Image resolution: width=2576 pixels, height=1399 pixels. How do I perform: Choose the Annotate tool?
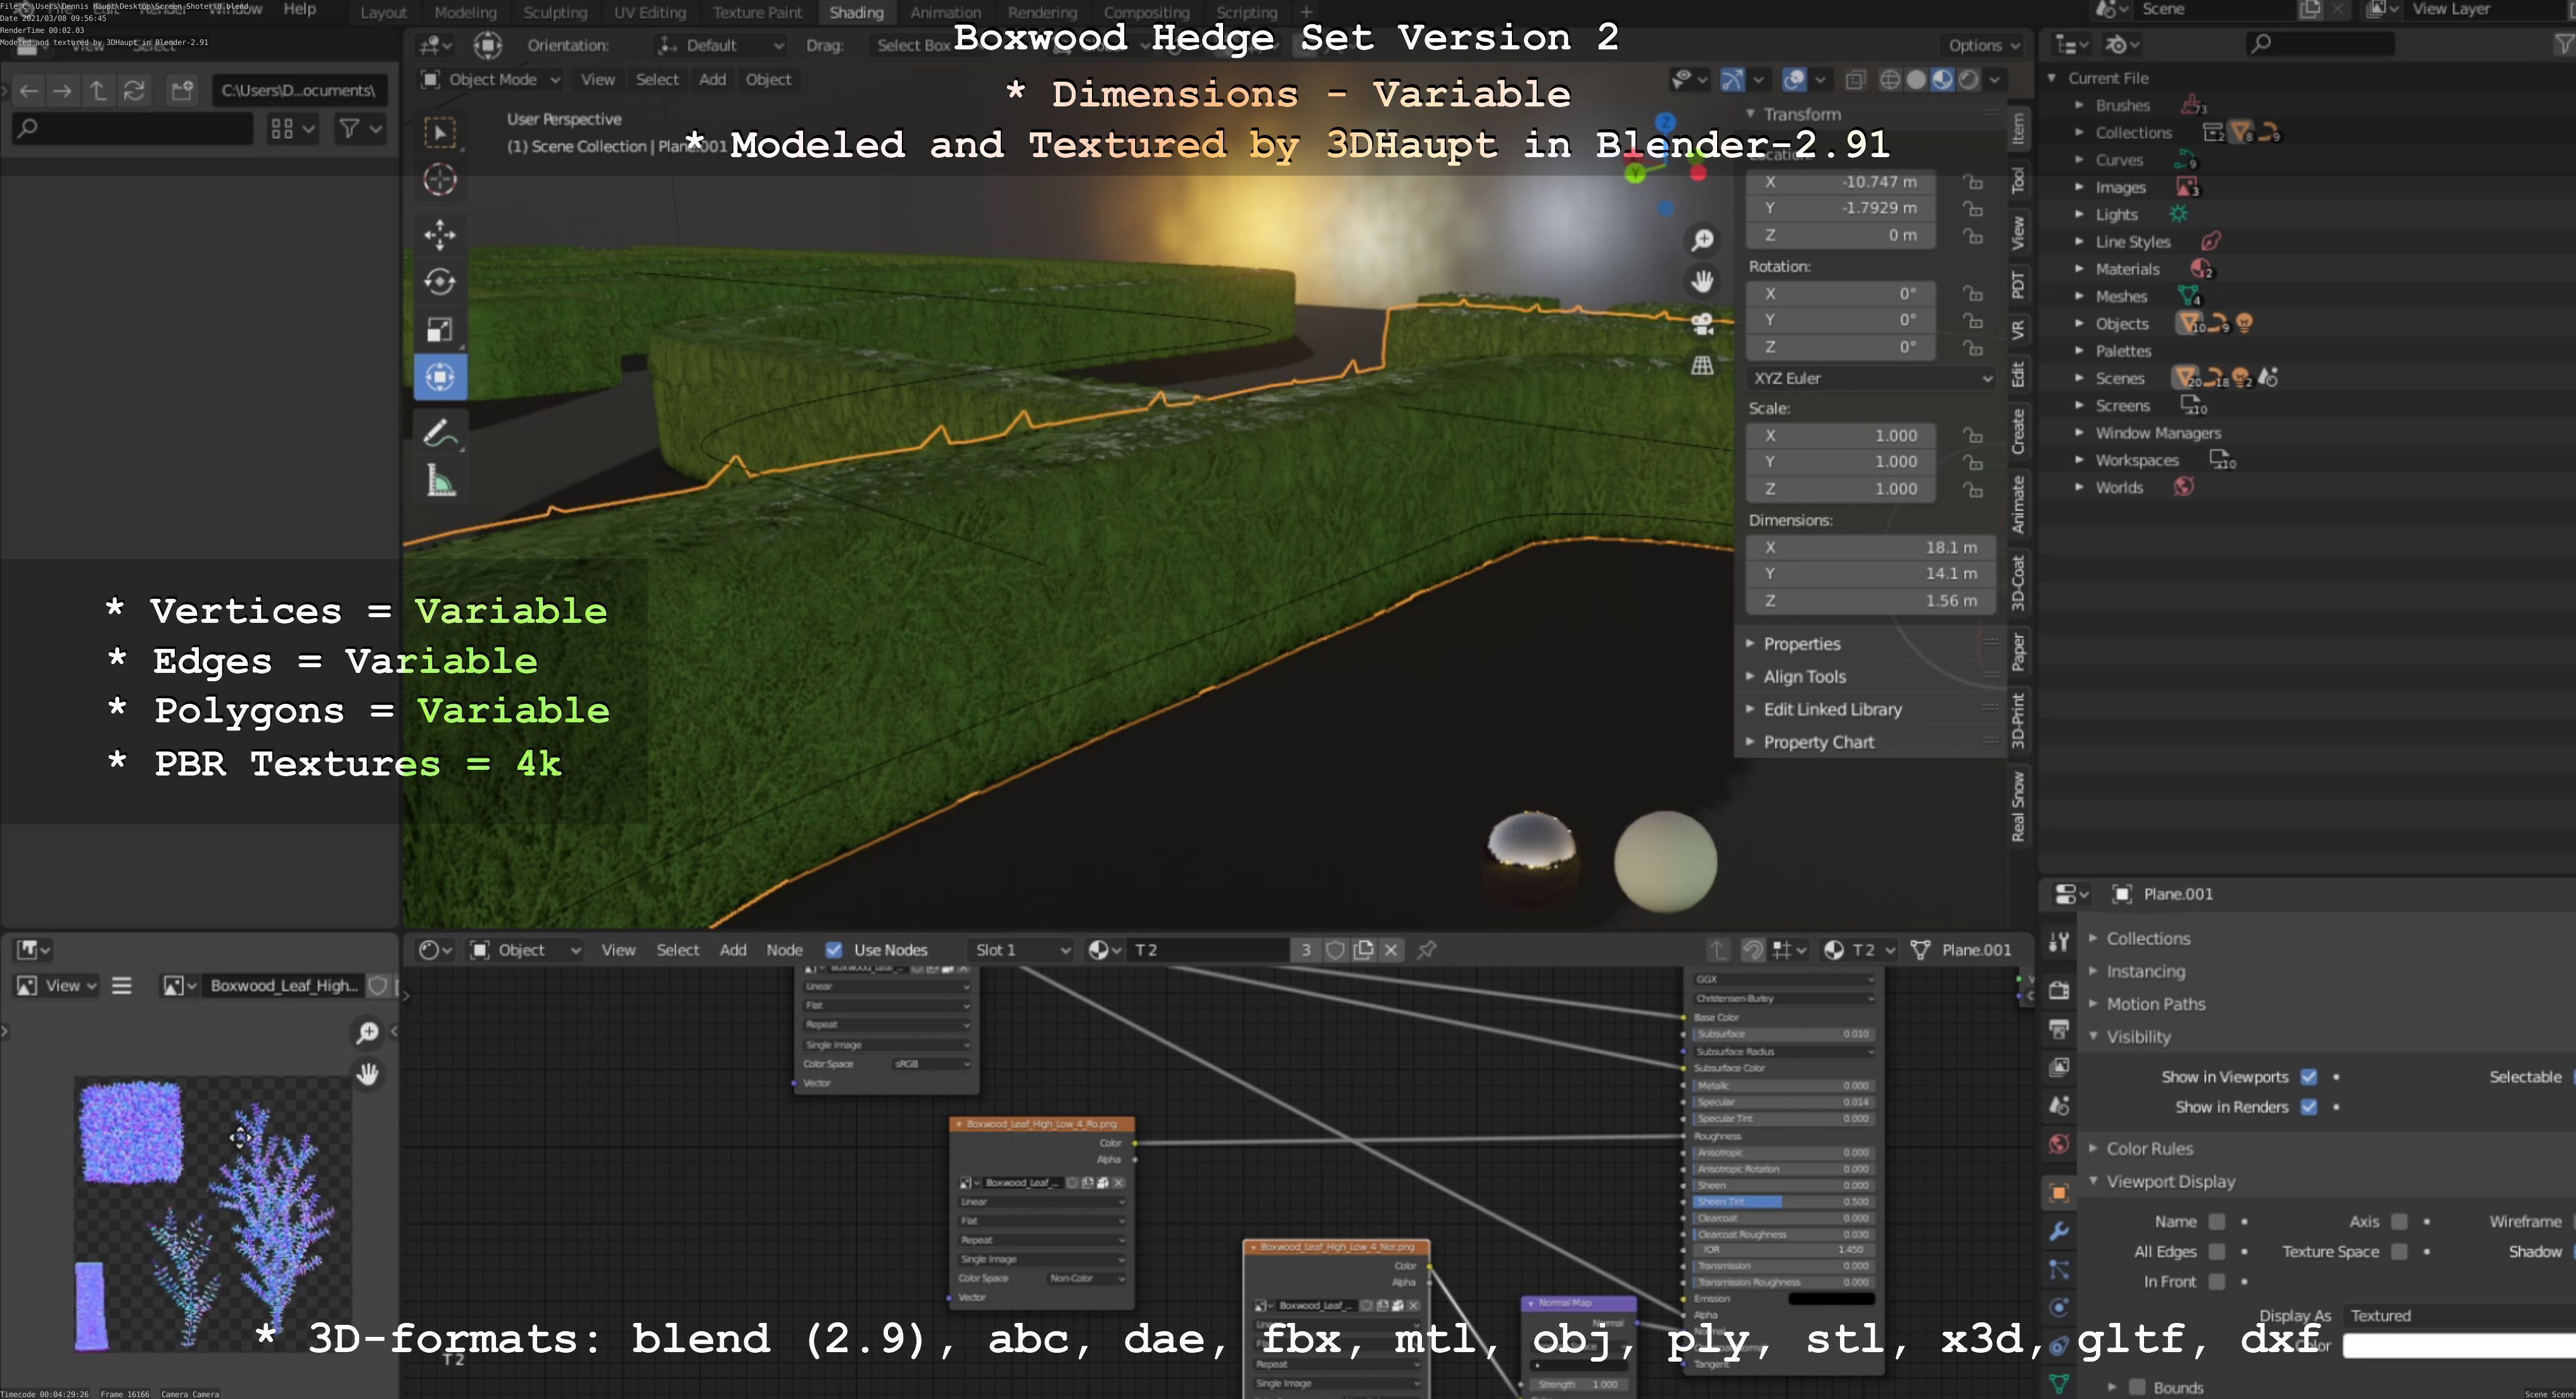point(440,433)
